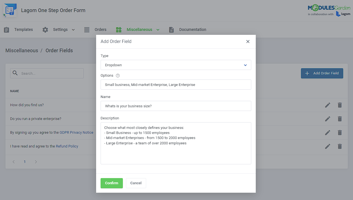Open the Lagom One Step Order Form logo
353x200 pixels.
(x=10, y=10)
